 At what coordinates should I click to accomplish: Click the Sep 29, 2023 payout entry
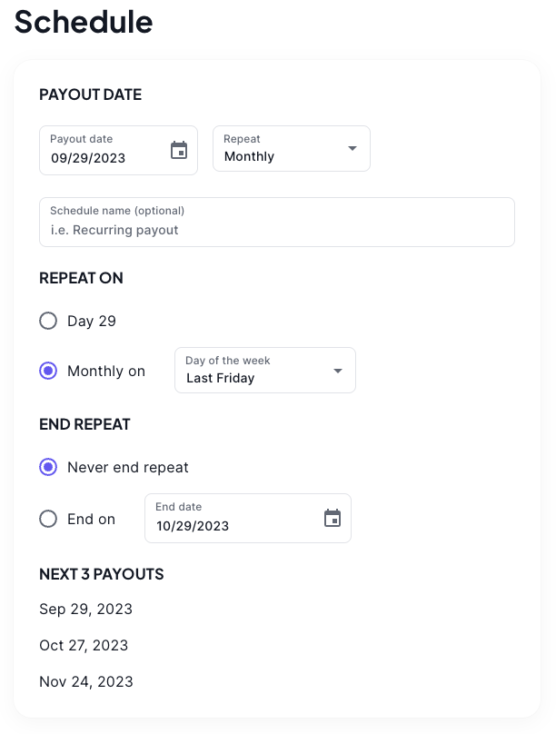tap(85, 609)
